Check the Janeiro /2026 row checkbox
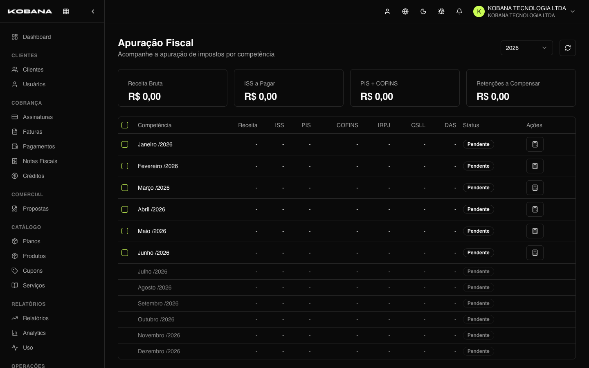 pos(125,144)
